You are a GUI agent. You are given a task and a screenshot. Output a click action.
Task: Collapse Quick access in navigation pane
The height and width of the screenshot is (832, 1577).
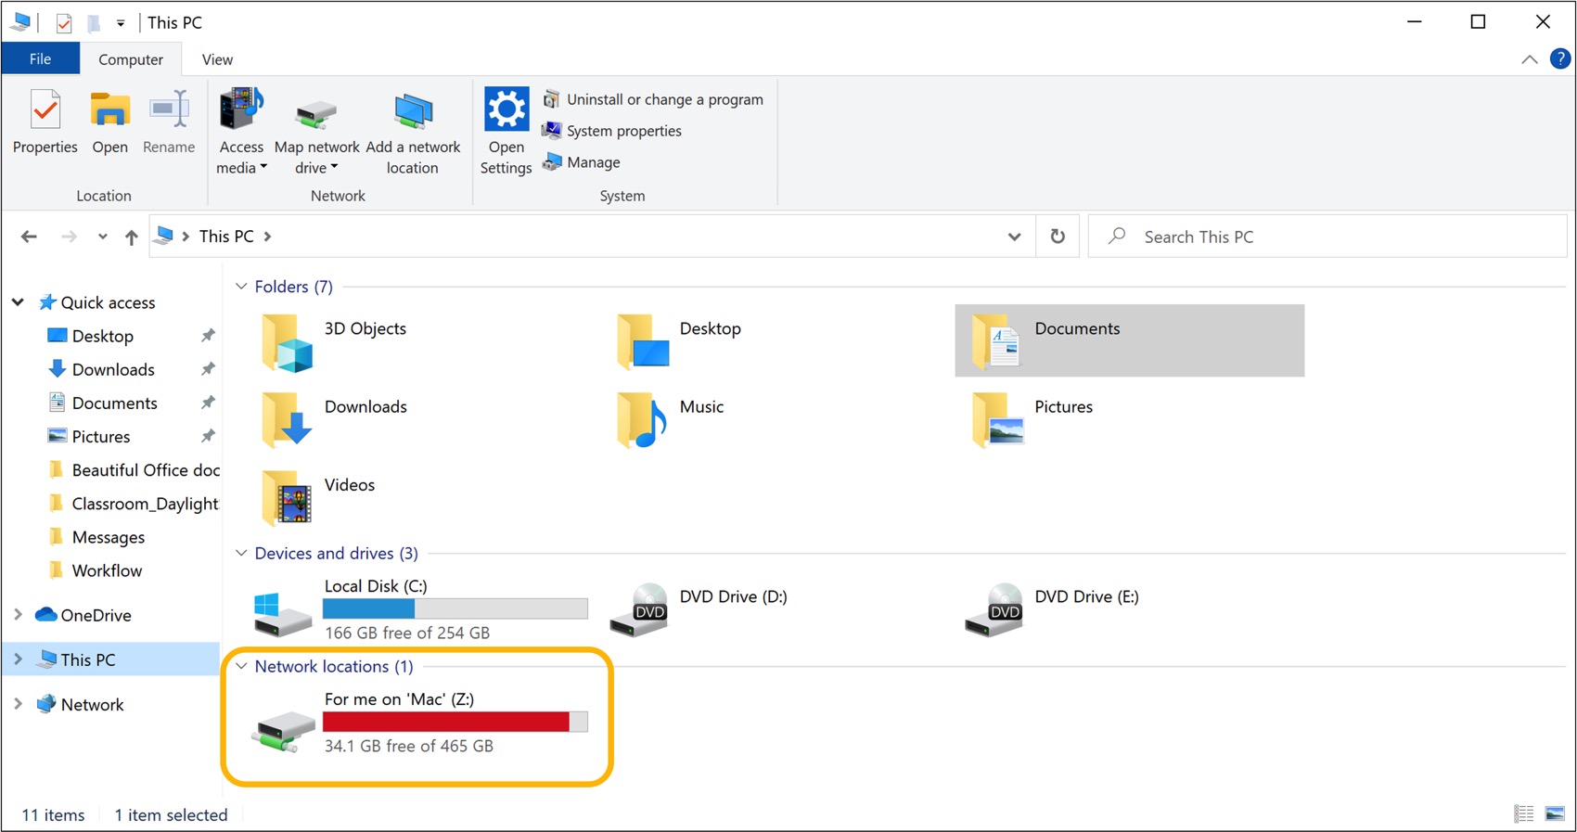coord(18,302)
